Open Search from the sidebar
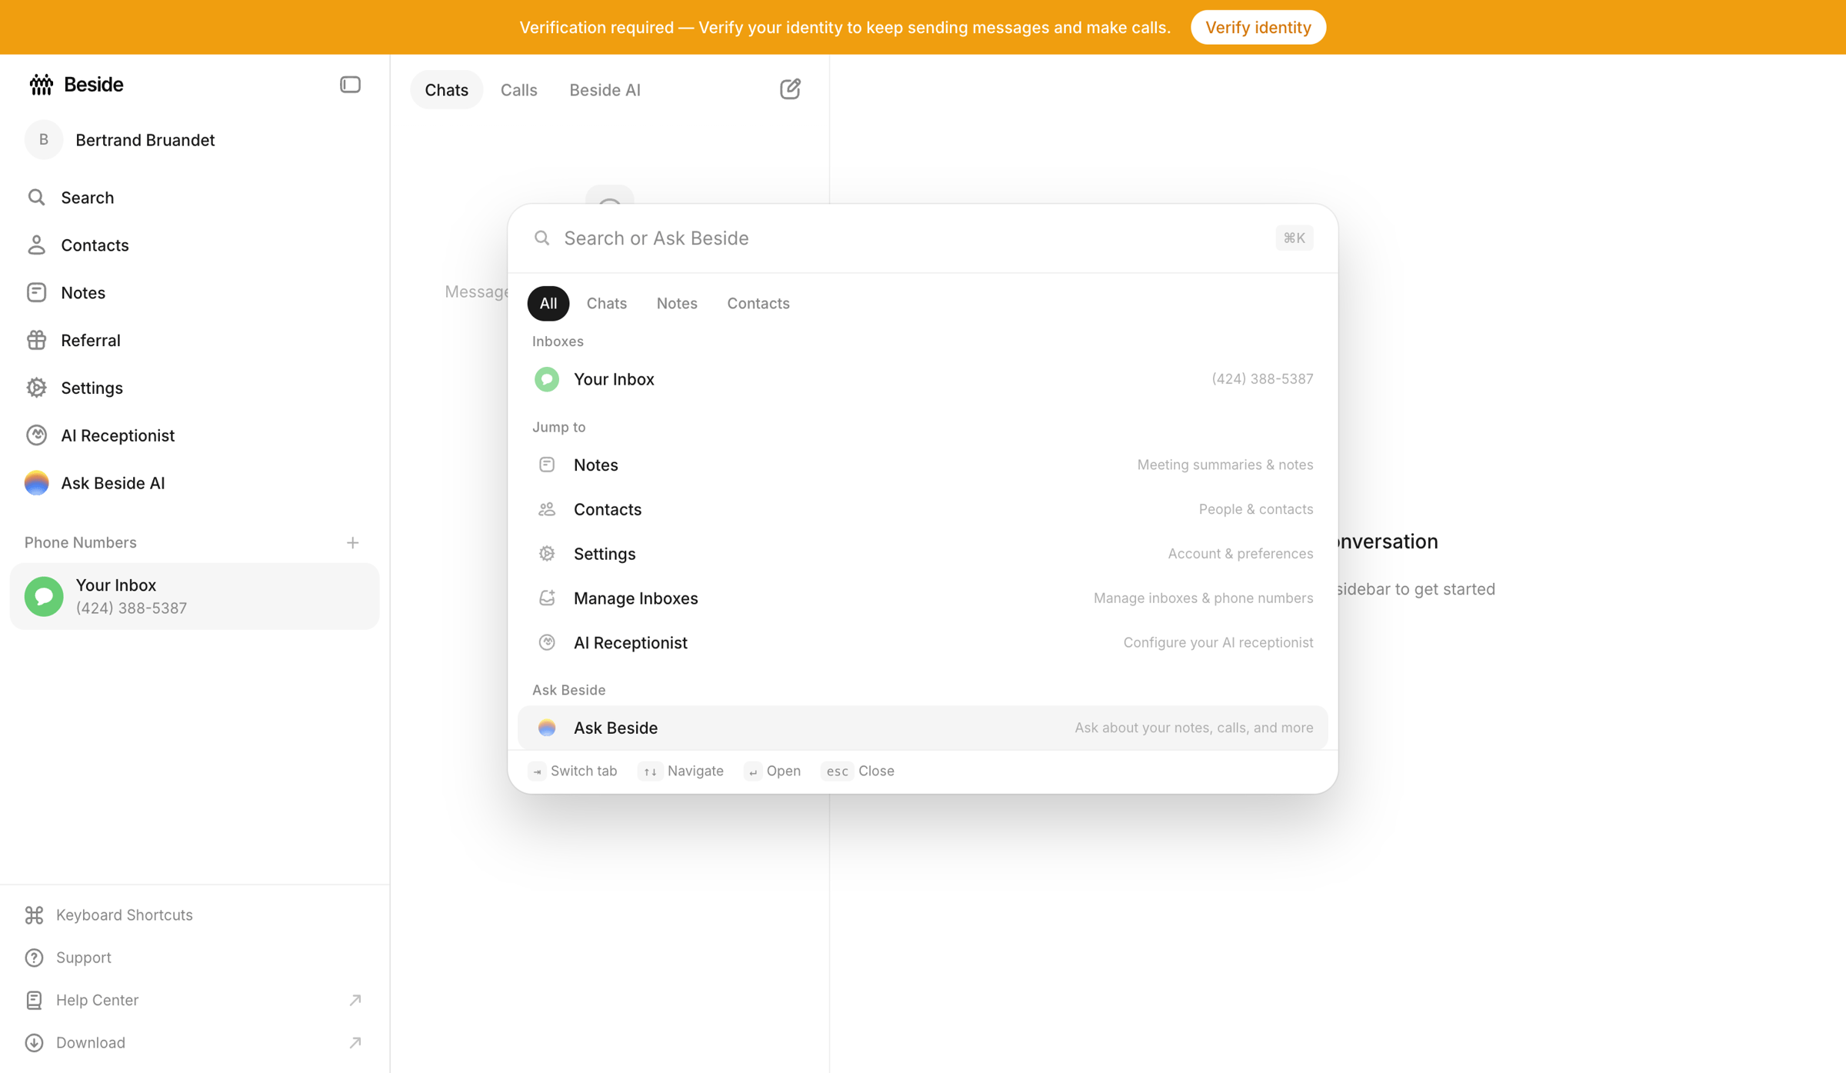1846x1073 pixels. pyautogui.click(x=195, y=198)
